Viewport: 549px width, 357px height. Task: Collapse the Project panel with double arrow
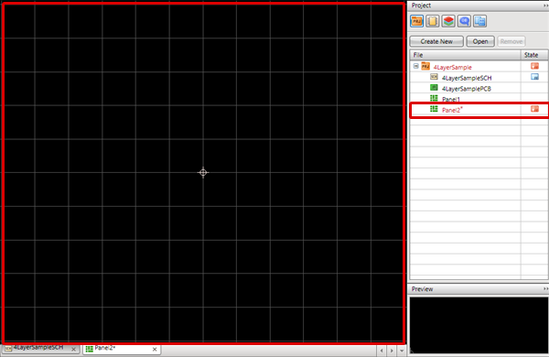click(545, 5)
